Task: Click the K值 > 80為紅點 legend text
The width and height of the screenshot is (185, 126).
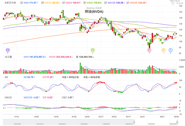Action: 71,77
